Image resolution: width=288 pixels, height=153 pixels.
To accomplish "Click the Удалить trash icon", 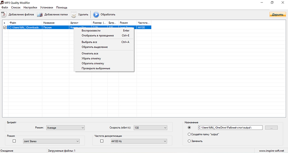I will 73,15.
